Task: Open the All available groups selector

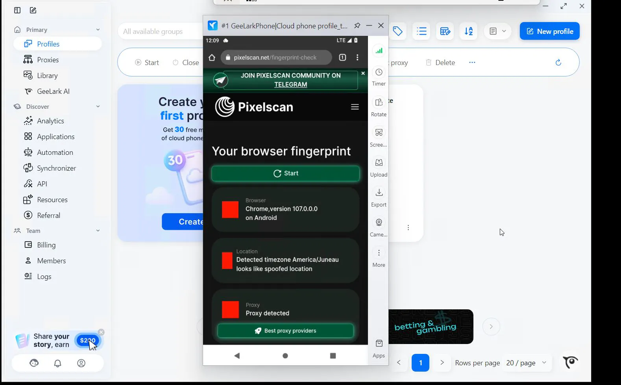Action: click(161, 31)
